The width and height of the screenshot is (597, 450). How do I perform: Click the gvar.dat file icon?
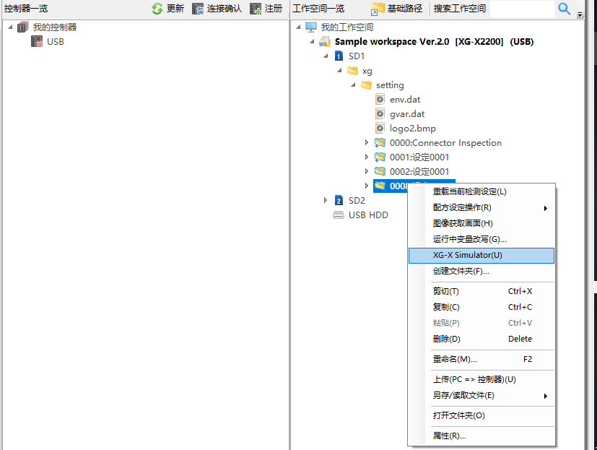[380, 114]
